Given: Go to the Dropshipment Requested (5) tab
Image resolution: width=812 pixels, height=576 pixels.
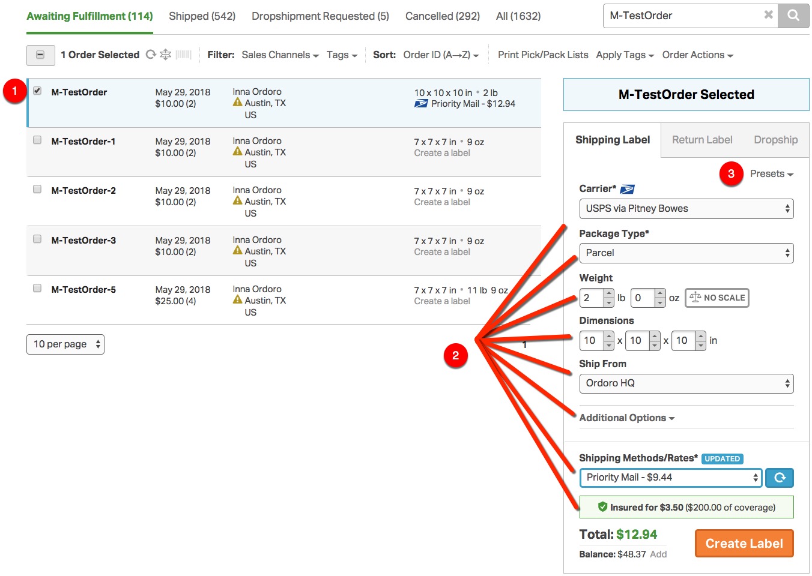Looking at the screenshot, I should point(320,16).
